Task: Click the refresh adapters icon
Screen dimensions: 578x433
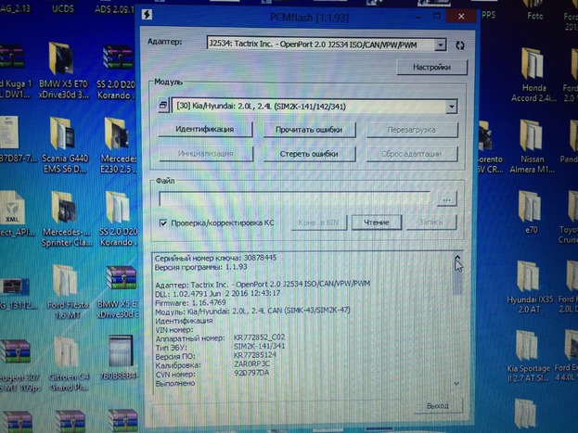Action: point(461,44)
